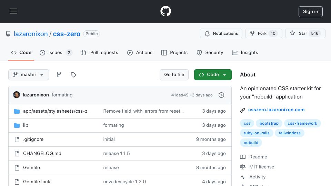Open the Activity link
The height and width of the screenshot is (186, 331).
[x=257, y=177]
